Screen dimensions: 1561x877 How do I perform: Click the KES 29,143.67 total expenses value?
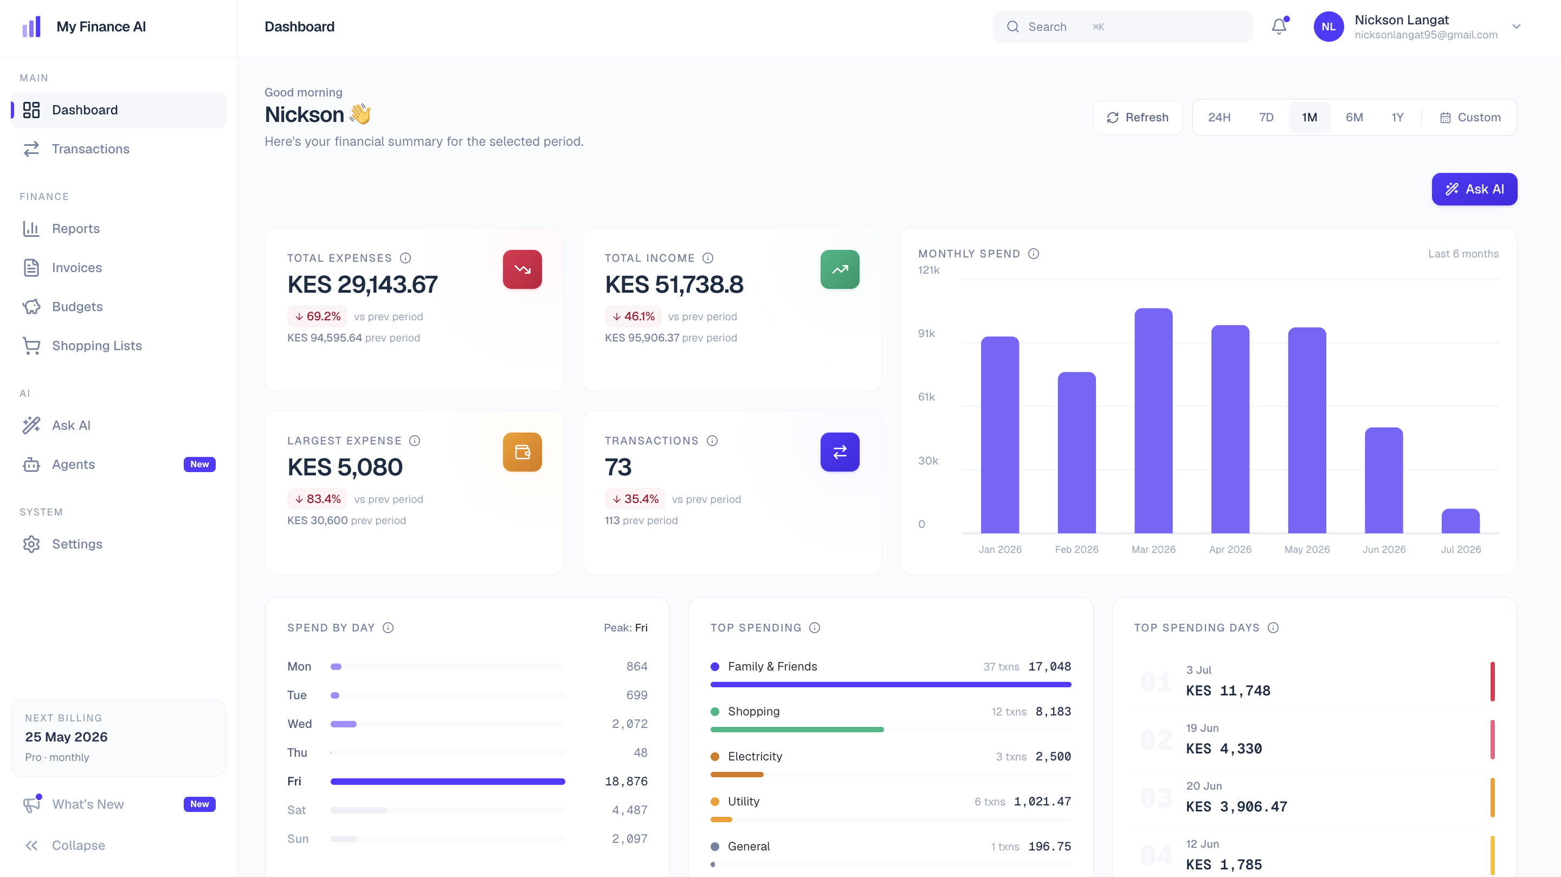click(363, 285)
